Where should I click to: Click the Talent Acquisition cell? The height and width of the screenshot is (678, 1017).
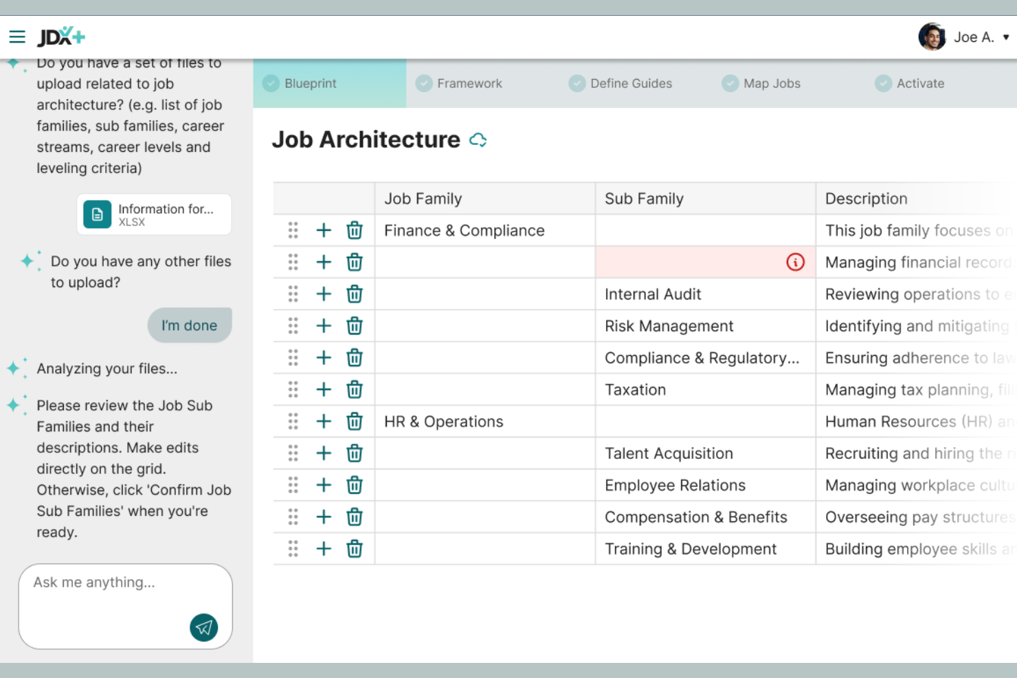pos(706,453)
